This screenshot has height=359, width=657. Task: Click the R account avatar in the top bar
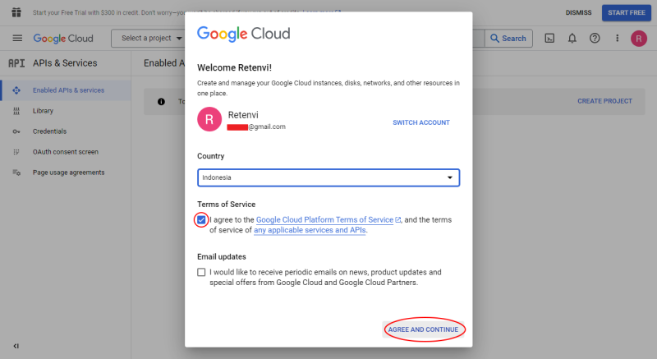639,39
